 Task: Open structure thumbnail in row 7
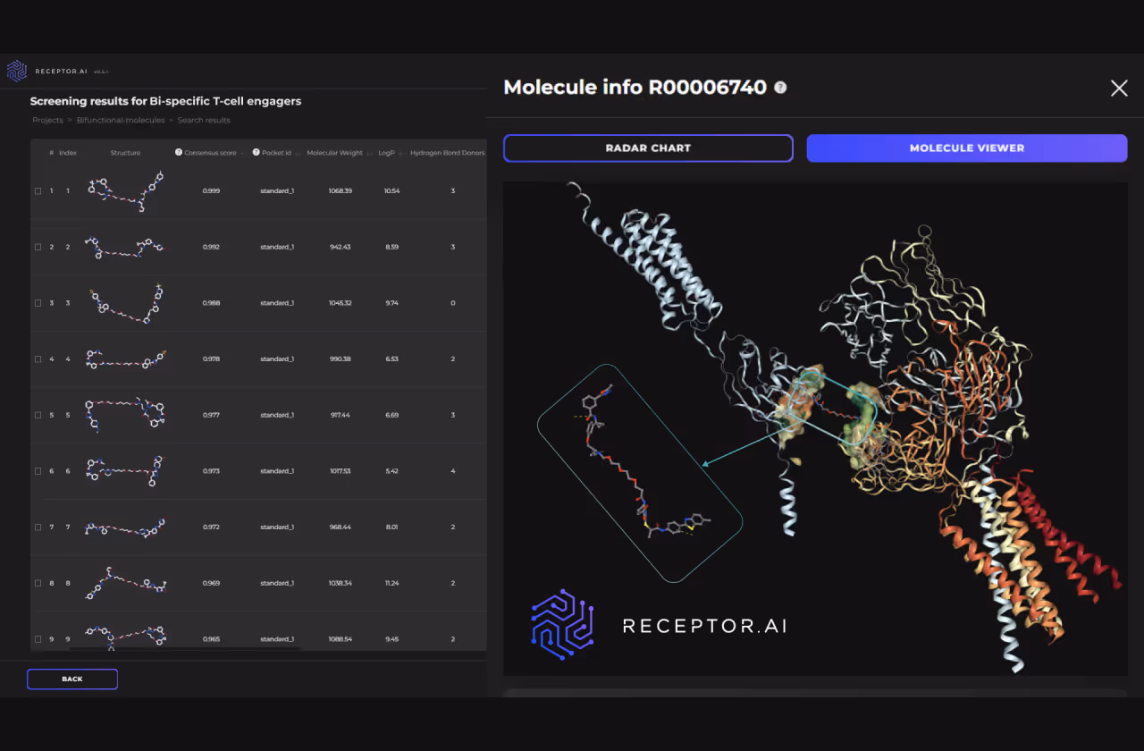125,527
